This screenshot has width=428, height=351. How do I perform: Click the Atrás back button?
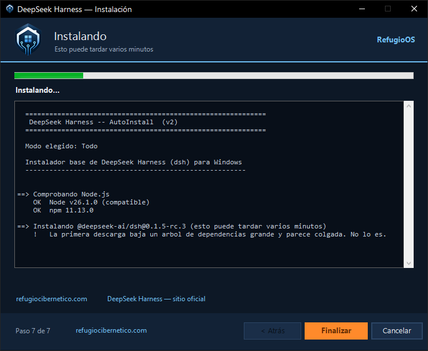point(273,331)
